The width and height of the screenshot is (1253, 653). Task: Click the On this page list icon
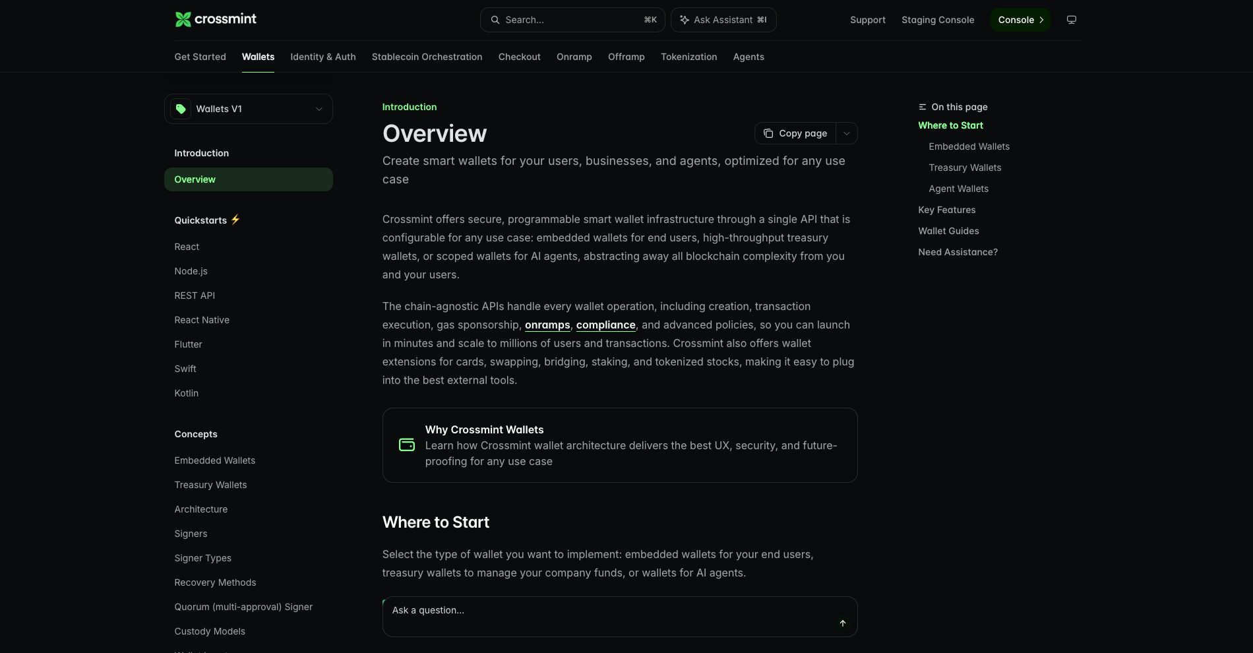point(923,107)
